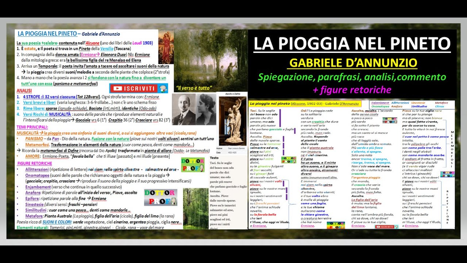Click the portrait of the bald man in suit
Viewport: 467px width, 263px height.
184,110
